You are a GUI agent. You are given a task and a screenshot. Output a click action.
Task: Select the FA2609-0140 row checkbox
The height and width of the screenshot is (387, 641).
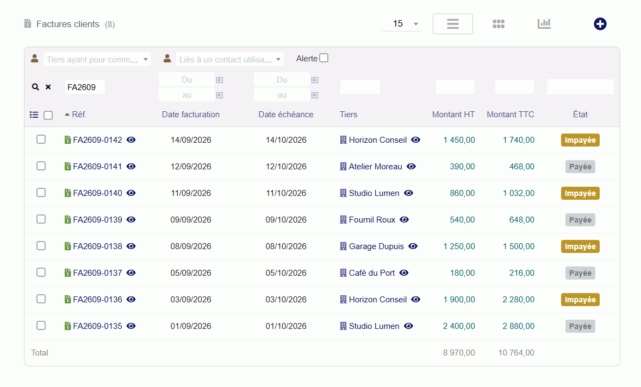pos(41,193)
